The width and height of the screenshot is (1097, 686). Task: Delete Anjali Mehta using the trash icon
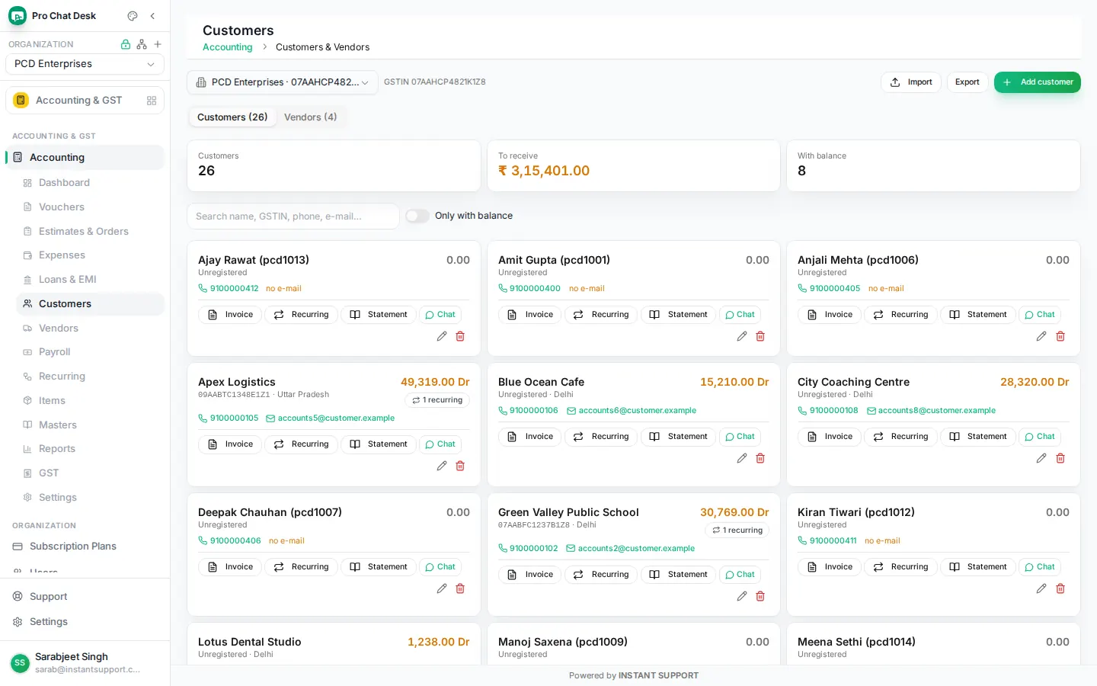pos(1060,336)
